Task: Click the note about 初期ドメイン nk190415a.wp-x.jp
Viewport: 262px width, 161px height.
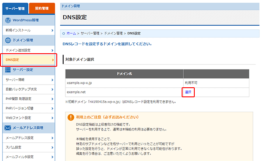Action: point(121,102)
